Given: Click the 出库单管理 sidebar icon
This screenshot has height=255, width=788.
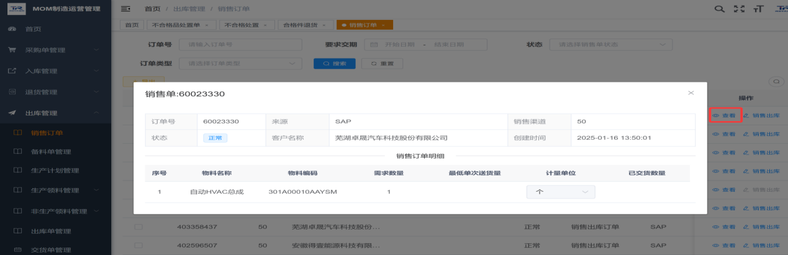Looking at the screenshot, I should (x=17, y=231).
